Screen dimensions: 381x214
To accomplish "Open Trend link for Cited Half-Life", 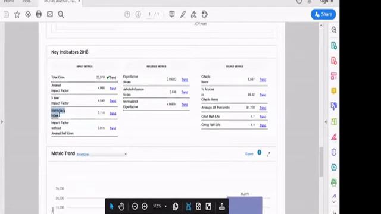I will pos(263,117).
